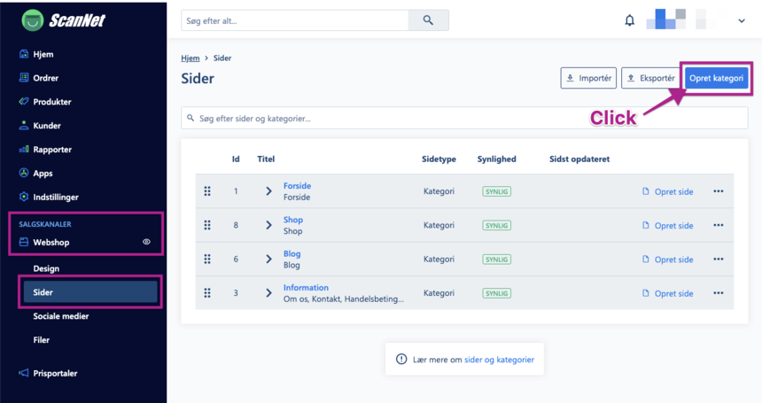The width and height of the screenshot is (762, 403).
Task: Expand the Forside category row
Action: pyautogui.click(x=268, y=191)
